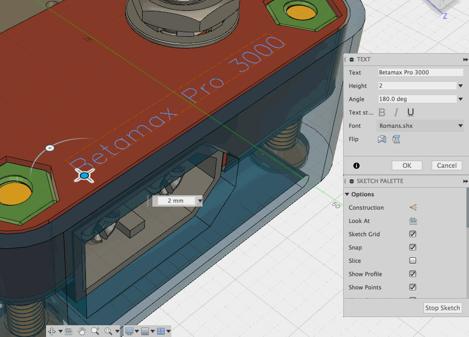The image size is (469, 337).
Task: Open Display Settings menu in the navigation bar
Action: pos(129,331)
